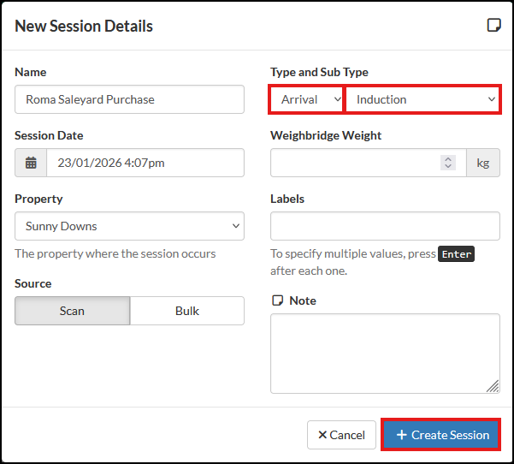The width and height of the screenshot is (514, 464).
Task: Click the calendar icon beside Session Date
Action: click(x=31, y=163)
